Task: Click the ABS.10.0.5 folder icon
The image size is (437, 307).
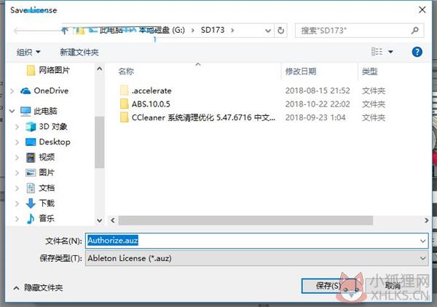Action: point(125,104)
